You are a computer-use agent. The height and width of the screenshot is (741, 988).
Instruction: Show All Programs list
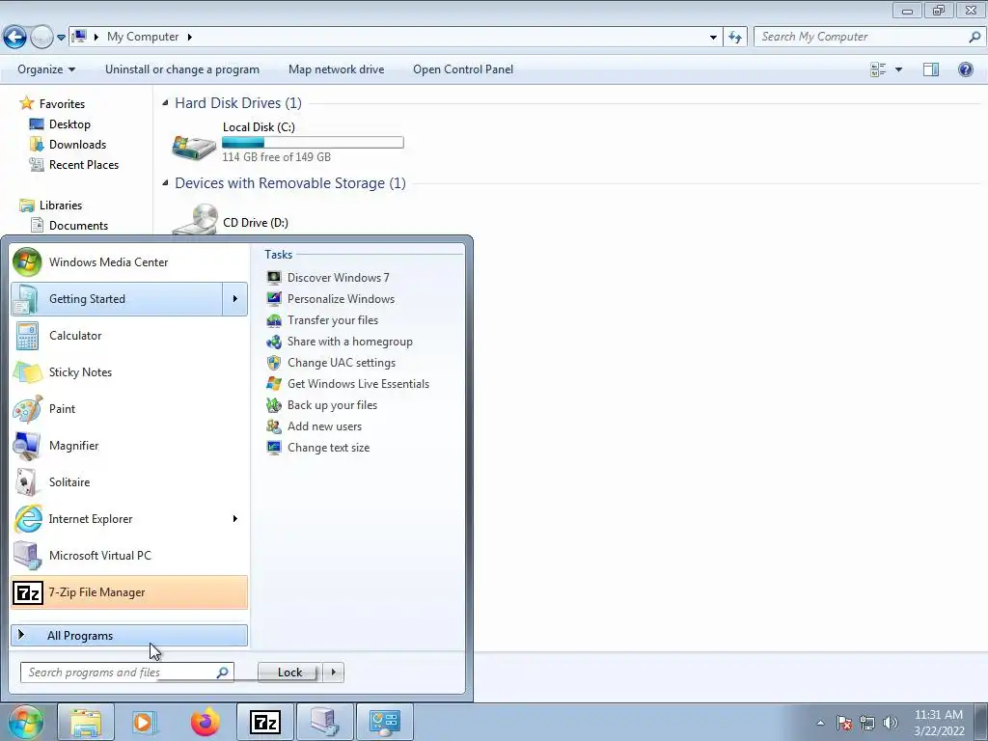coord(129,635)
